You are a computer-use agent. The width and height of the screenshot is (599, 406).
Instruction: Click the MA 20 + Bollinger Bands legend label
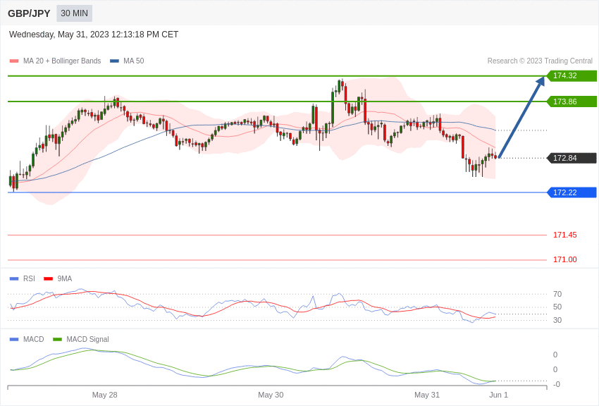click(62, 61)
